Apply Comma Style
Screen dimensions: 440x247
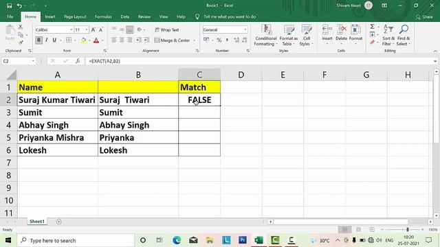[227, 40]
